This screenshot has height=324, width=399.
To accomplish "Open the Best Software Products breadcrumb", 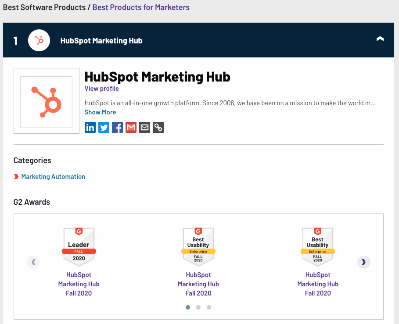I will coord(44,7).
